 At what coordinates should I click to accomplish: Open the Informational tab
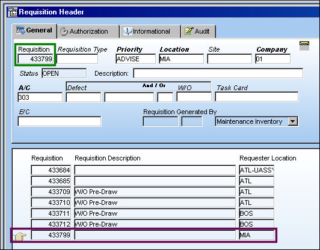[150, 31]
